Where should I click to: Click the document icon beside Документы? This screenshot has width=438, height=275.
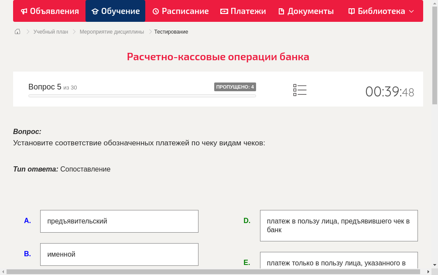pos(281,11)
